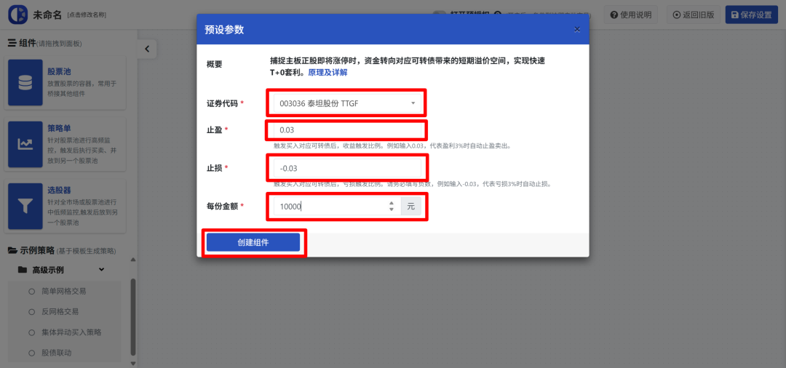Select the 股票池 component title
786x368 pixels.
[59, 71]
